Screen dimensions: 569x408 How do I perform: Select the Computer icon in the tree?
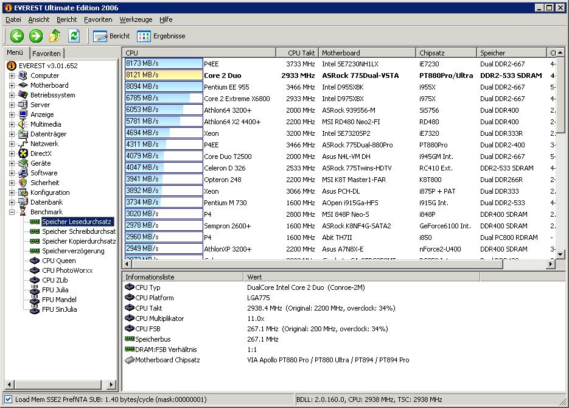(x=23, y=76)
